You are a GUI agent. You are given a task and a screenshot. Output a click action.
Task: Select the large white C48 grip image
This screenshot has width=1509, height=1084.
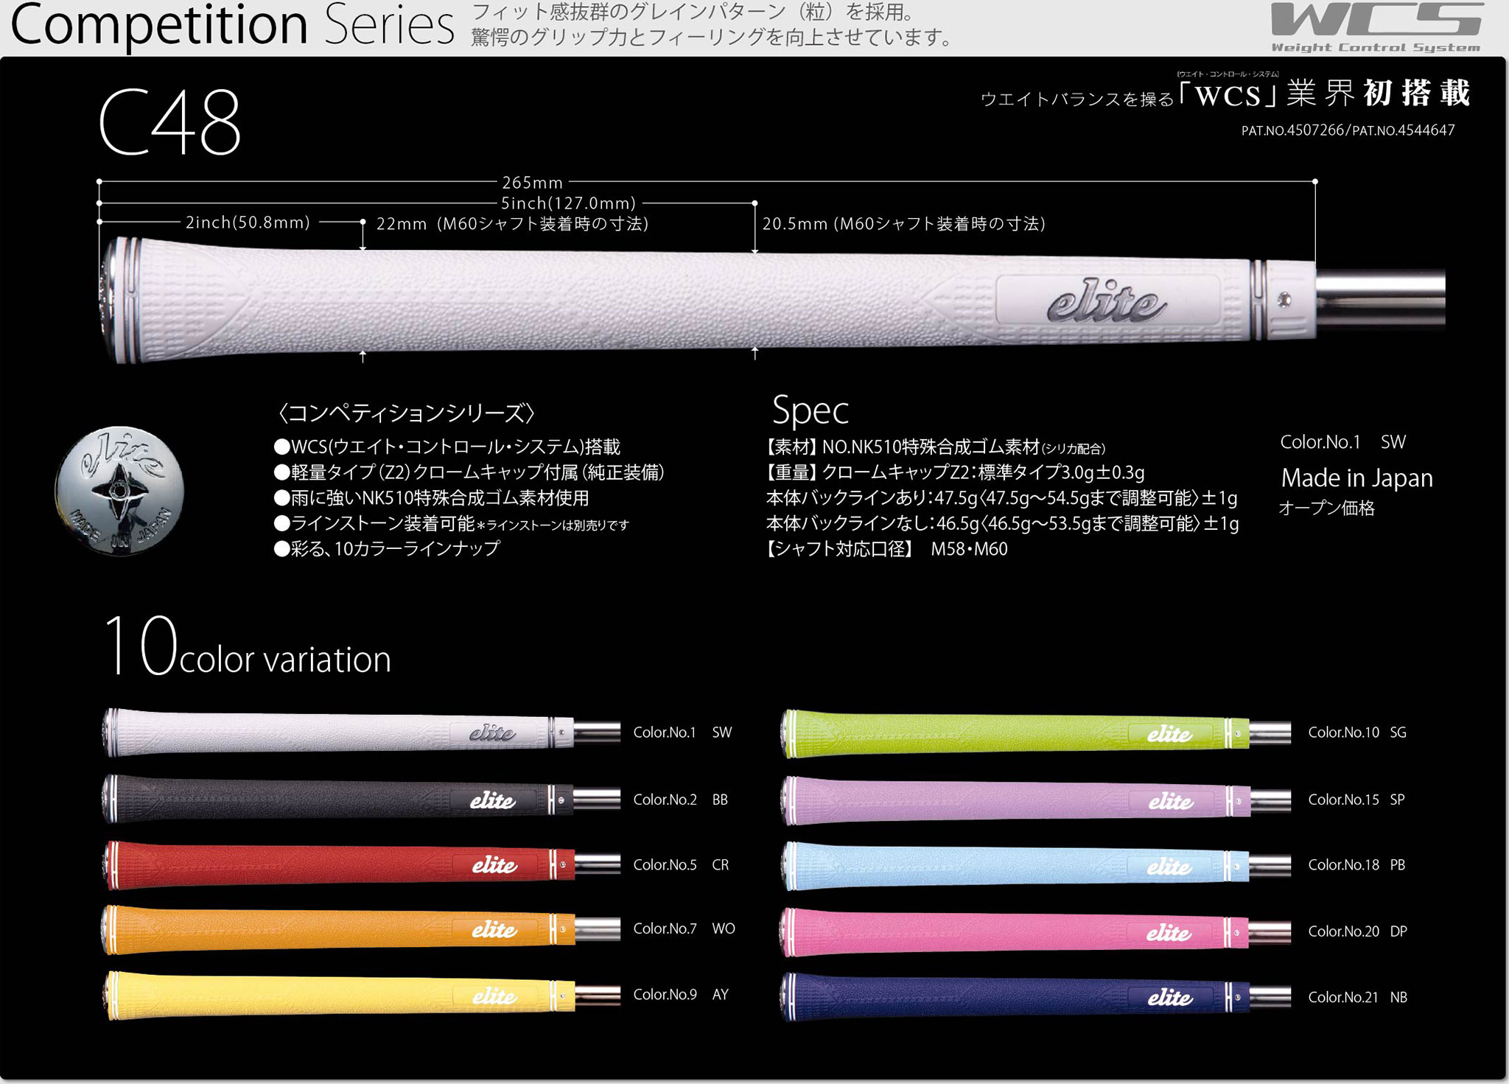771,300
